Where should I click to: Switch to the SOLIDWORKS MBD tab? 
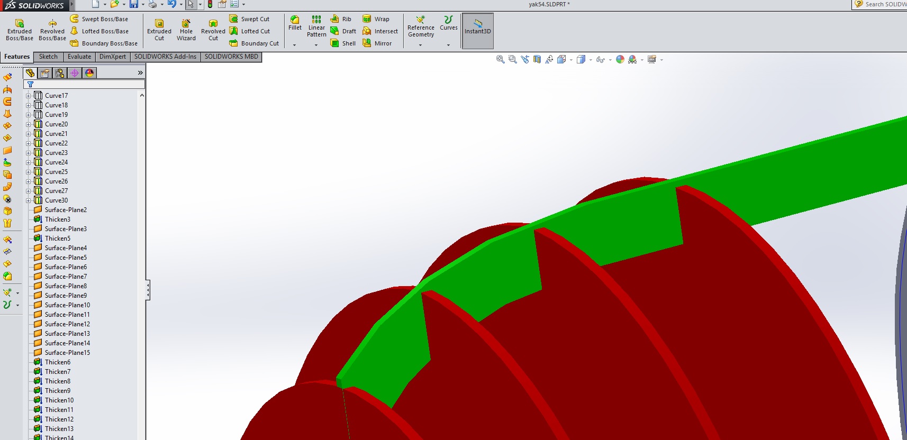tap(231, 57)
